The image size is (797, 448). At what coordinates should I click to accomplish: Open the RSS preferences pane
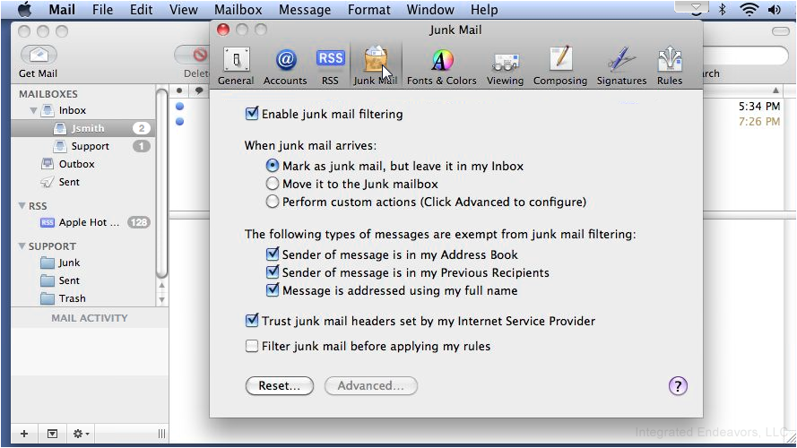[331, 66]
